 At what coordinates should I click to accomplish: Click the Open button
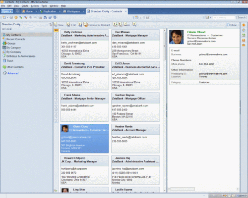coord(7,11)
